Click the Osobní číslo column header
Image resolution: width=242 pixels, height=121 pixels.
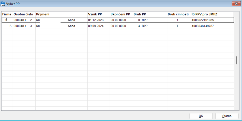point(23,14)
